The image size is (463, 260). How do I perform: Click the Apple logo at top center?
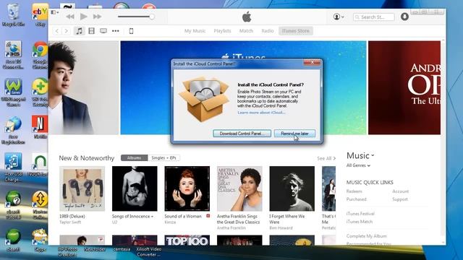pyautogui.click(x=247, y=17)
